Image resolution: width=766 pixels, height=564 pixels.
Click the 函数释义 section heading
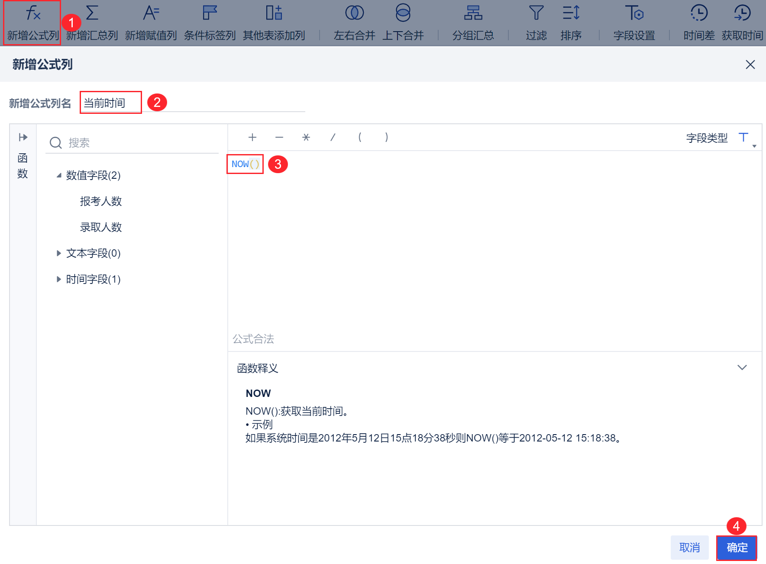point(258,368)
